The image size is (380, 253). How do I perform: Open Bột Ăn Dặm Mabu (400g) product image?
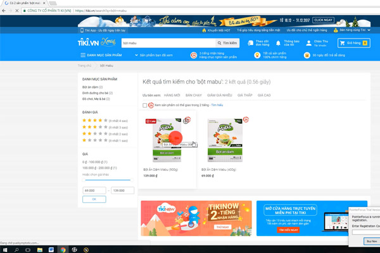(x=225, y=140)
